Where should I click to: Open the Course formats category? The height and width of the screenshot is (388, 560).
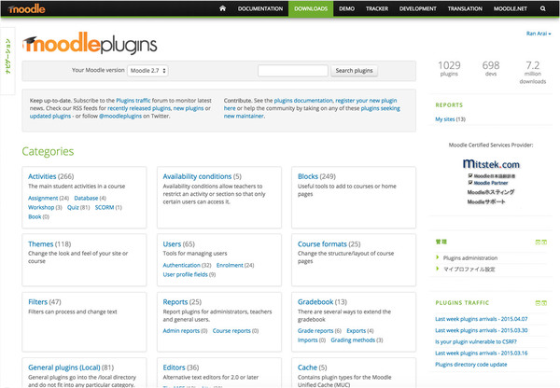coord(322,244)
